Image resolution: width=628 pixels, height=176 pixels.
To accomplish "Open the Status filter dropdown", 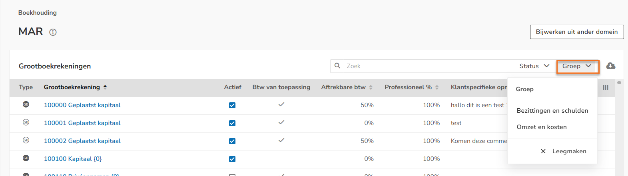I will point(534,66).
